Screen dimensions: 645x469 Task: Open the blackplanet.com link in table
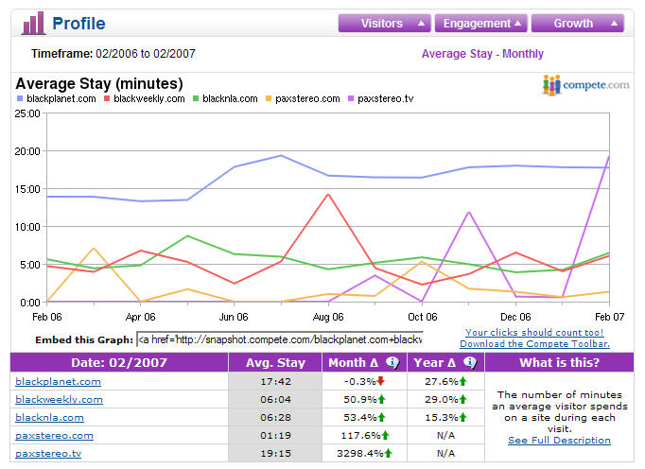point(58,381)
